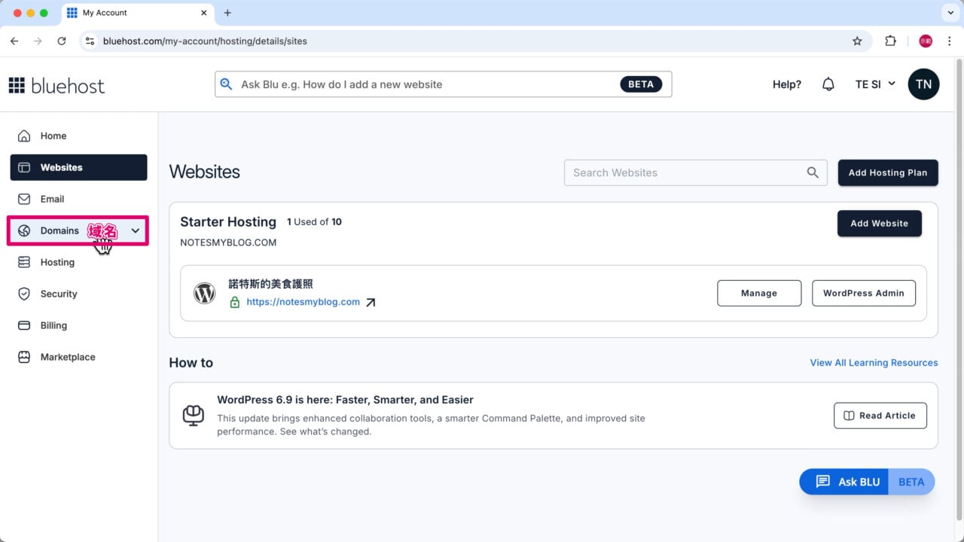Switch to the My Account browser tab
Viewport: 964px width, 542px height.
pos(105,13)
